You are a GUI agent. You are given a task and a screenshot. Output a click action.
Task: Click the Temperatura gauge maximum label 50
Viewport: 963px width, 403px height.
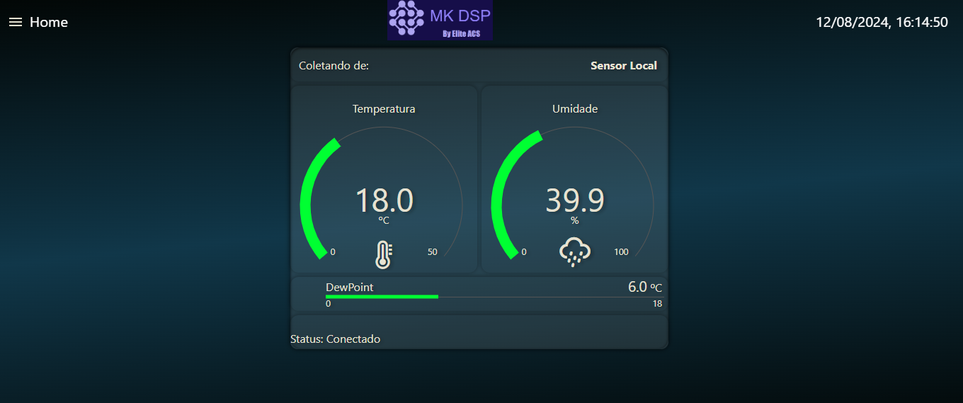[x=433, y=252]
